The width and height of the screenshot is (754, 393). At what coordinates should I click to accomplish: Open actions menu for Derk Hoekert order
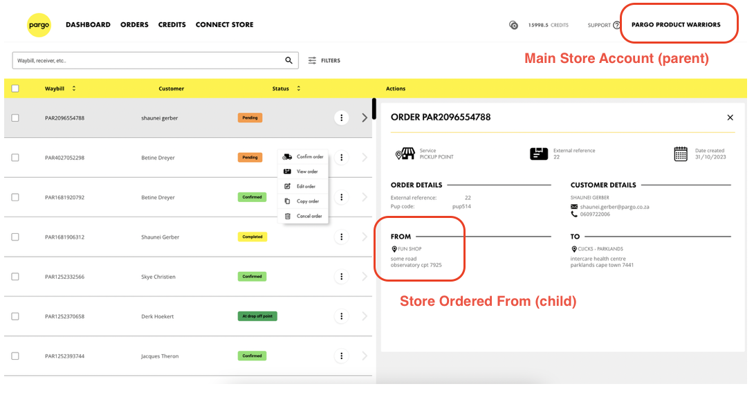[x=342, y=316]
